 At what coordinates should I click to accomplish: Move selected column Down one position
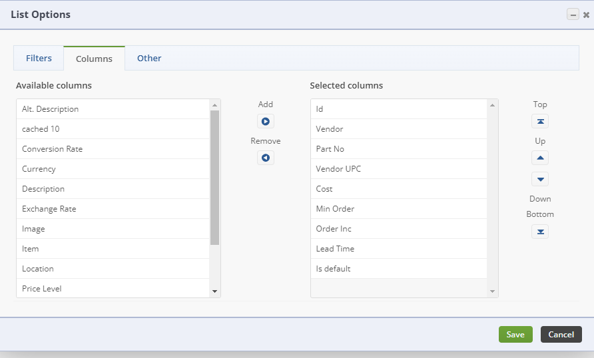tap(540, 179)
